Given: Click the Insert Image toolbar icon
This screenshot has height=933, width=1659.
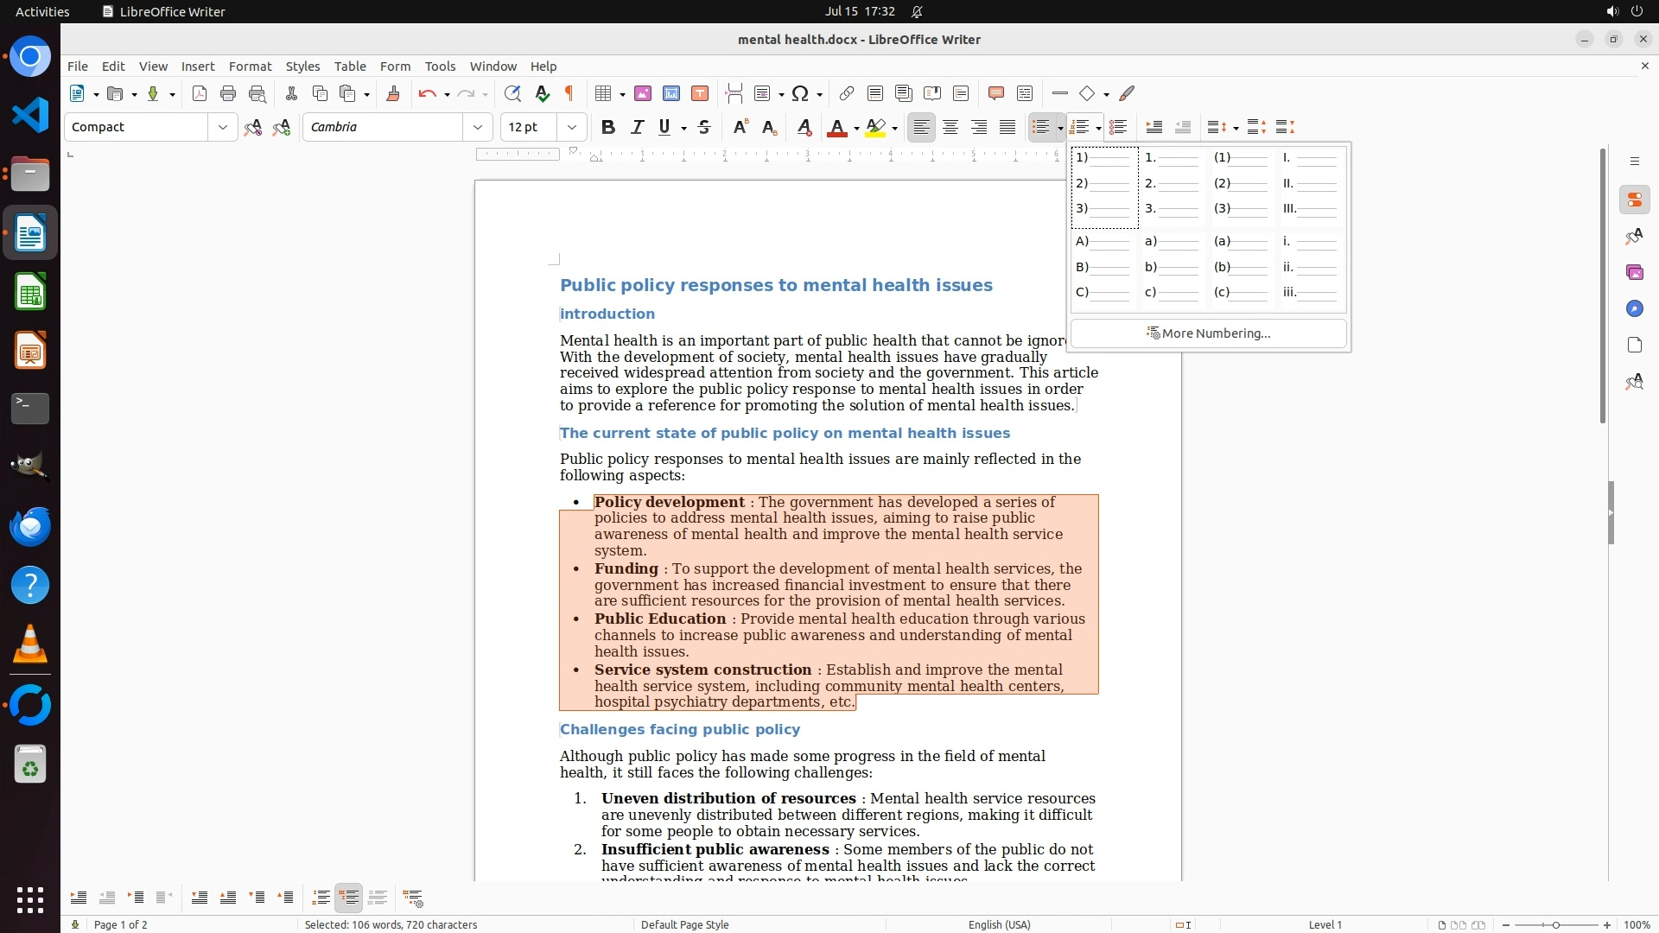Looking at the screenshot, I should [x=643, y=93].
